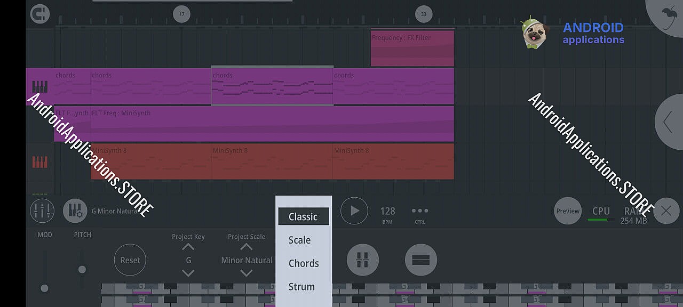Toggle the two-keyboard split layout icon
Screen dimensions: 683x307
pos(363,260)
